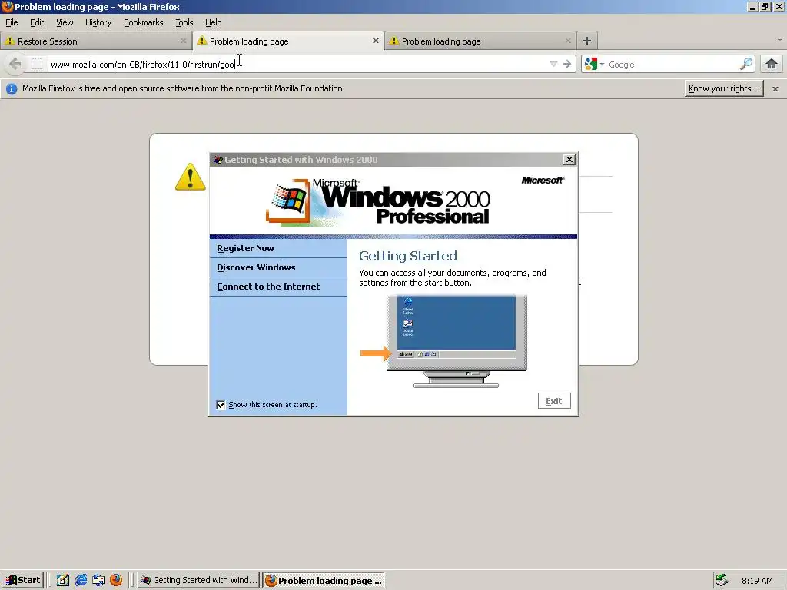Click the search magnifier icon
Image resolution: width=787 pixels, height=590 pixels.
coord(746,64)
